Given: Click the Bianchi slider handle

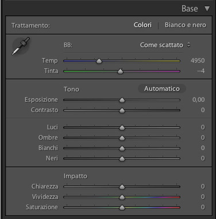Looking at the screenshot, I should (122, 148).
